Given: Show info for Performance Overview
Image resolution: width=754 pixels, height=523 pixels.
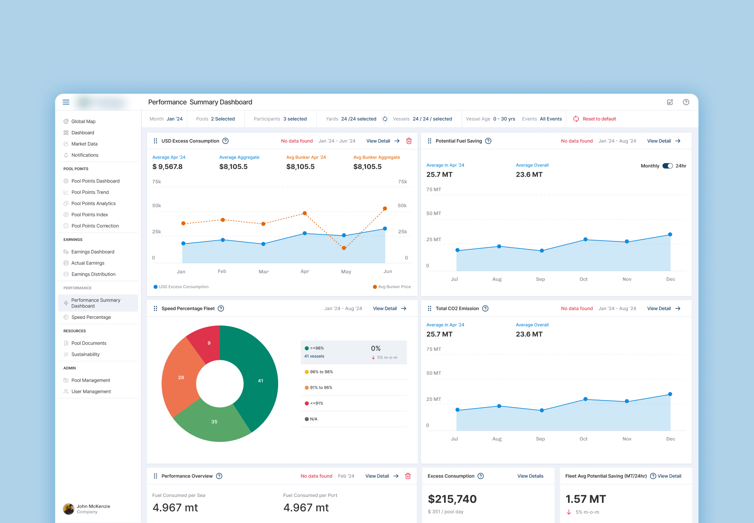Looking at the screenshot, I should tap(219, 476).
